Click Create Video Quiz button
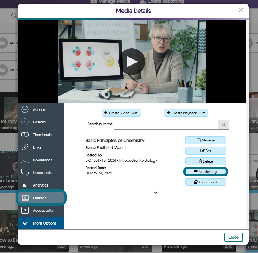Image resolution: width=258 pixels, height=253 pixels. pyautogui.click(x=121, y=113)
